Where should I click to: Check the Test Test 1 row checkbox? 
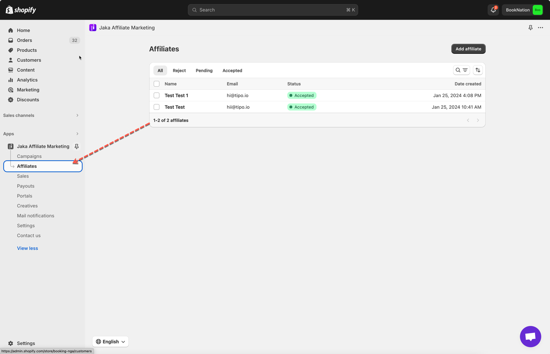point(156,96)
